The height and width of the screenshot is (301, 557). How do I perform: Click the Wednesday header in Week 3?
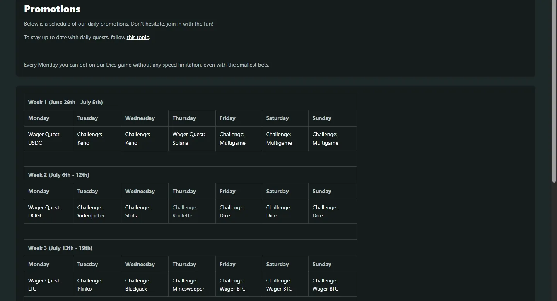click(x=140, y=264)
